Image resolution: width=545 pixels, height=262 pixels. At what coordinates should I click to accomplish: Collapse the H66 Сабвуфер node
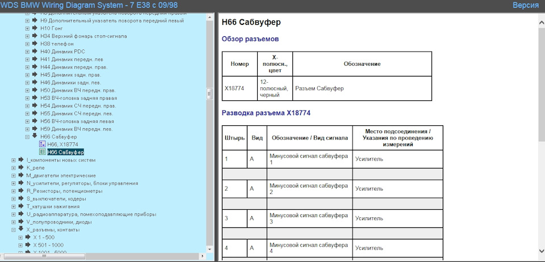coord(27,137)
